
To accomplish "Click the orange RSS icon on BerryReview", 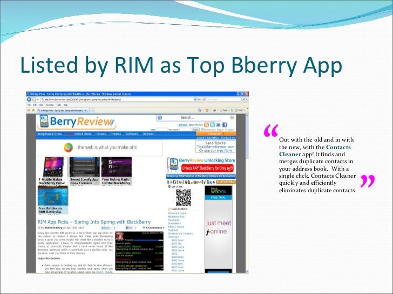I will coord(206,124).
